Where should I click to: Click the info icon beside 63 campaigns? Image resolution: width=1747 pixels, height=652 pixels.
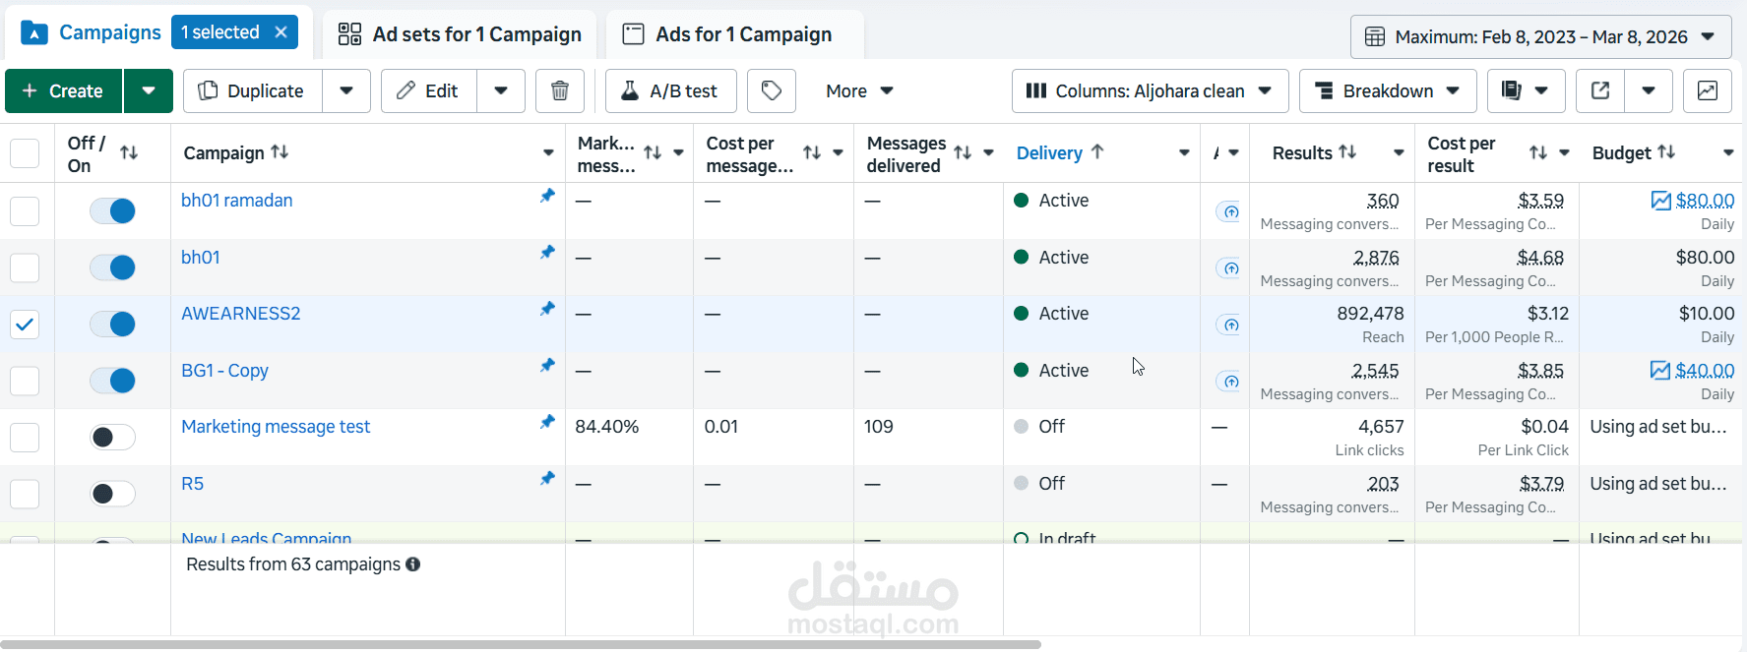413,564
